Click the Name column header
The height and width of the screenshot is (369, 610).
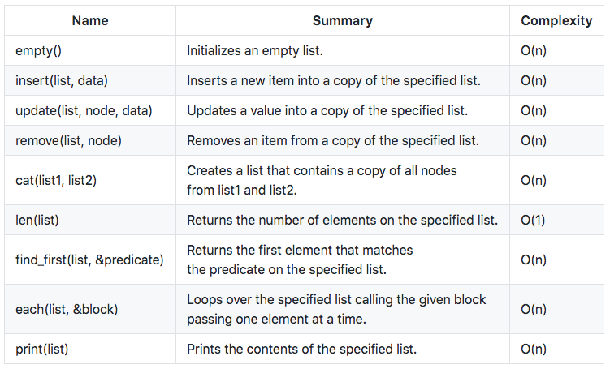click(89, 20)
